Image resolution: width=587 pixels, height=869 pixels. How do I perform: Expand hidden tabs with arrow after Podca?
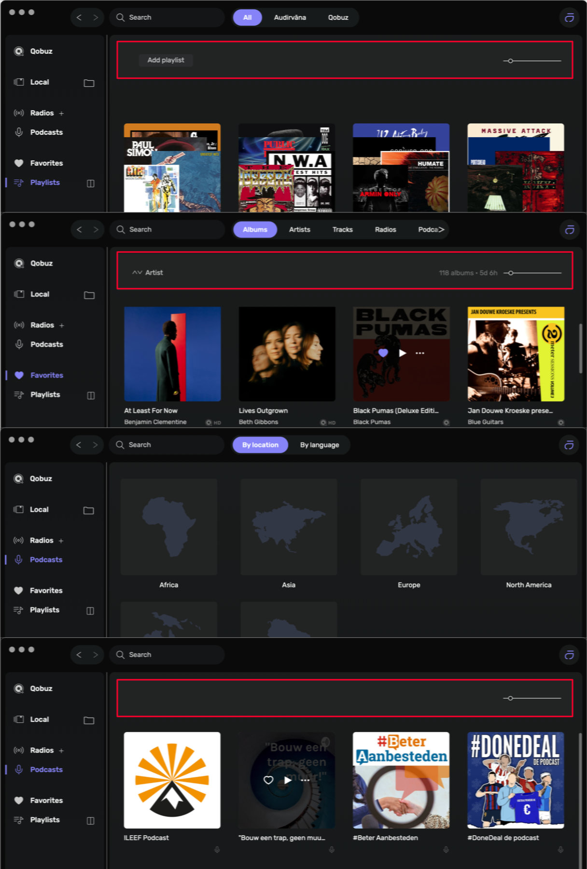click(x=441, y=230)
